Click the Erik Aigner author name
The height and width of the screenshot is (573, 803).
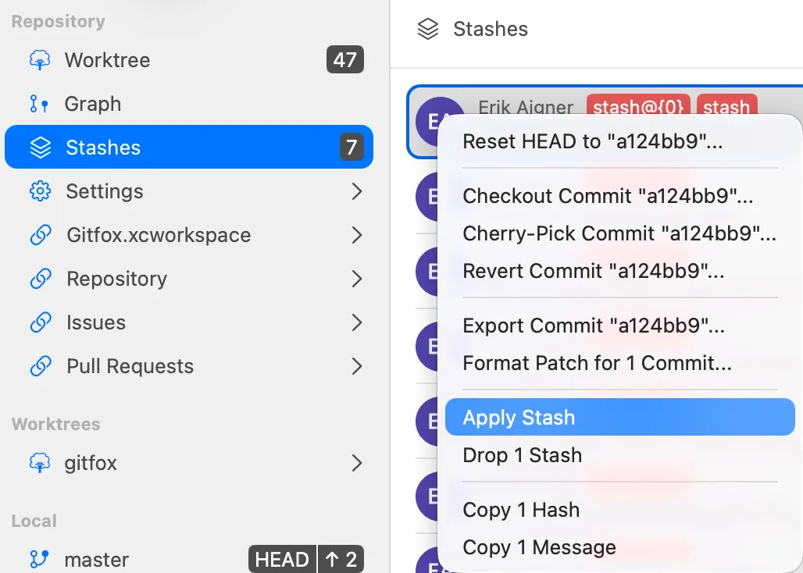[526, 107]
